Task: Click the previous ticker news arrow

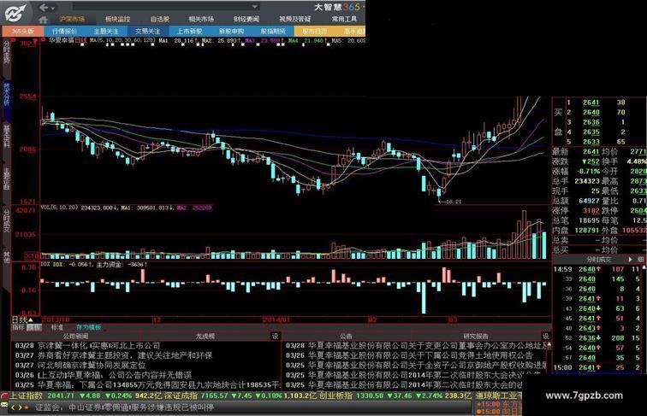Action: (x=13, y=407)
